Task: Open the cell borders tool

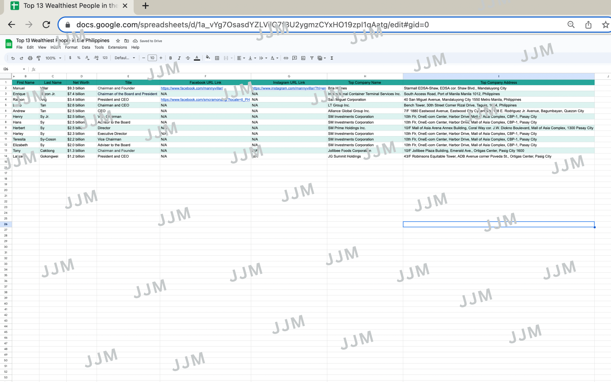Action: click(x=217, y=58)
